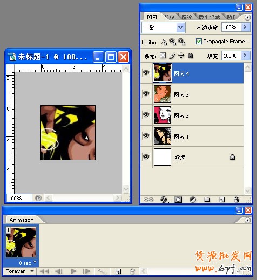Link layers with the chain icon
Viewport: 257px width, 280px height.
[x=148, y=199]
